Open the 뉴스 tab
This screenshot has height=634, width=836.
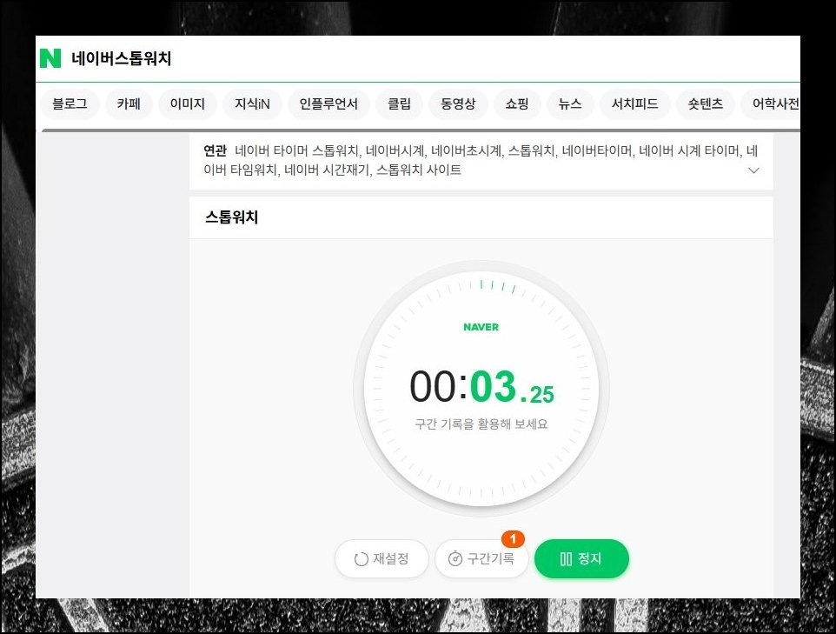pos(570,103)
